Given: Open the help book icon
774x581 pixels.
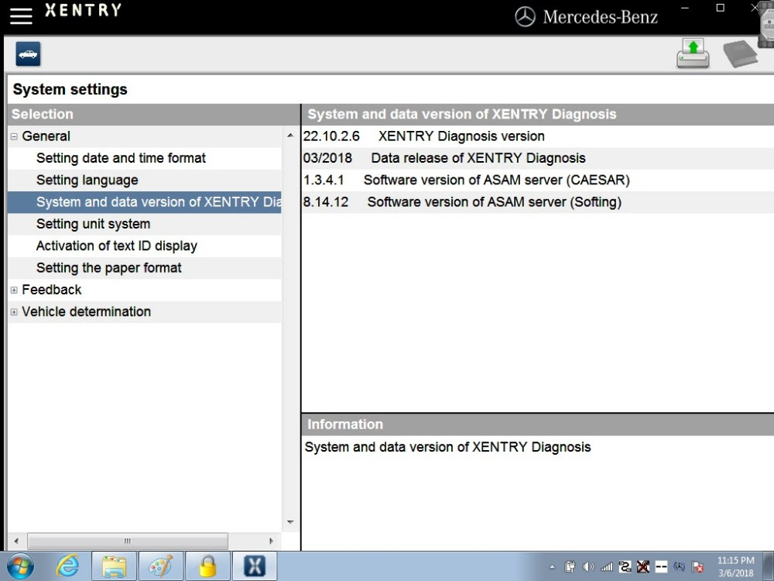Looking at the screenshot, I should (x=740, y=54).
